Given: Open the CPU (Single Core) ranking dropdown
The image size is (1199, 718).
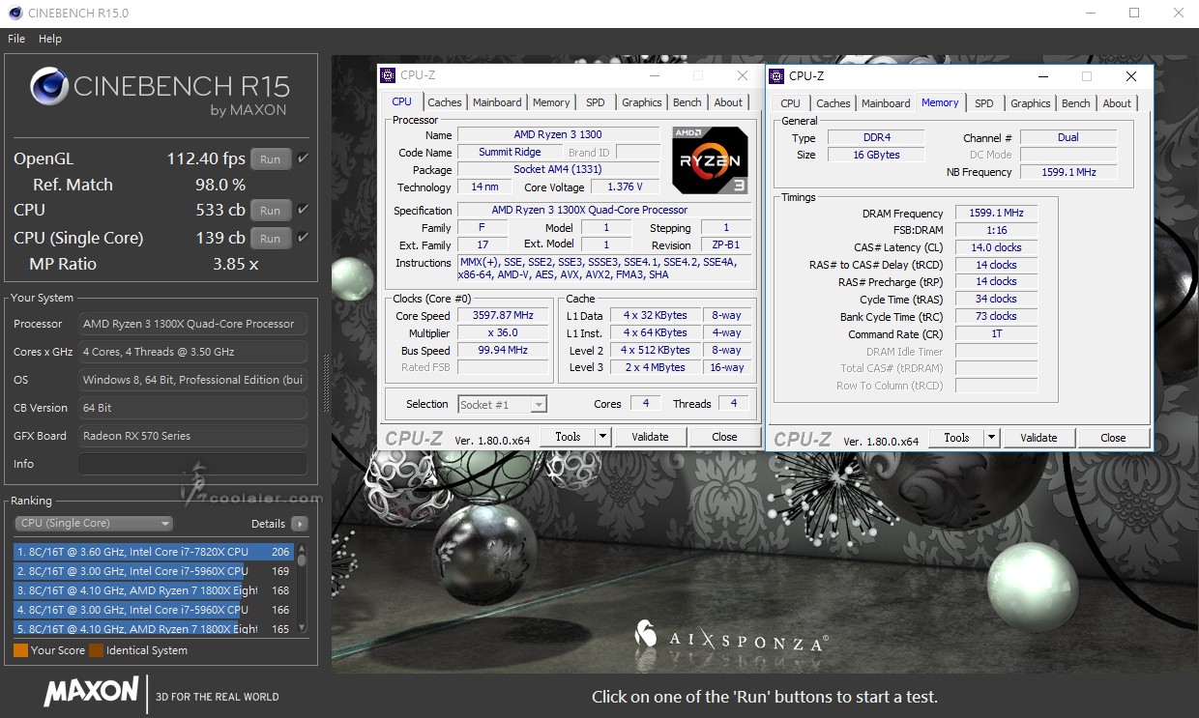Looking at the screenshot, I should click(x=94, y=524).
